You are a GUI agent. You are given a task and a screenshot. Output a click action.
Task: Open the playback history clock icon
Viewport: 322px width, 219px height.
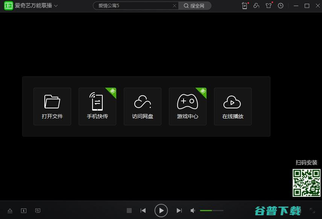coord(281,6)
